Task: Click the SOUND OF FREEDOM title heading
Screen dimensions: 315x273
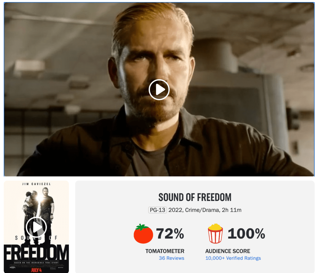Action: (195, 197)
